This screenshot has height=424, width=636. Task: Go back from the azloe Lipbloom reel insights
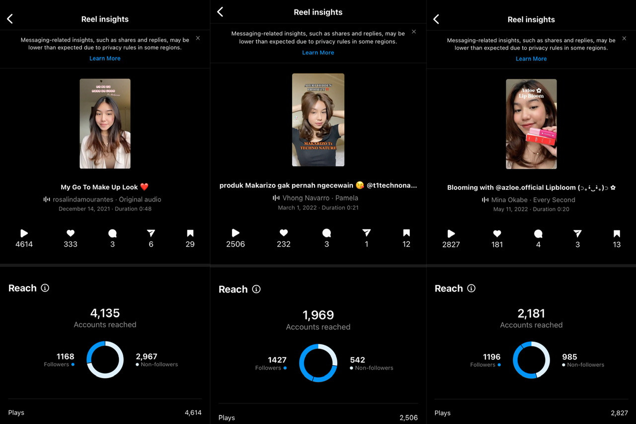pyautogui.click(x=436, y=19)
